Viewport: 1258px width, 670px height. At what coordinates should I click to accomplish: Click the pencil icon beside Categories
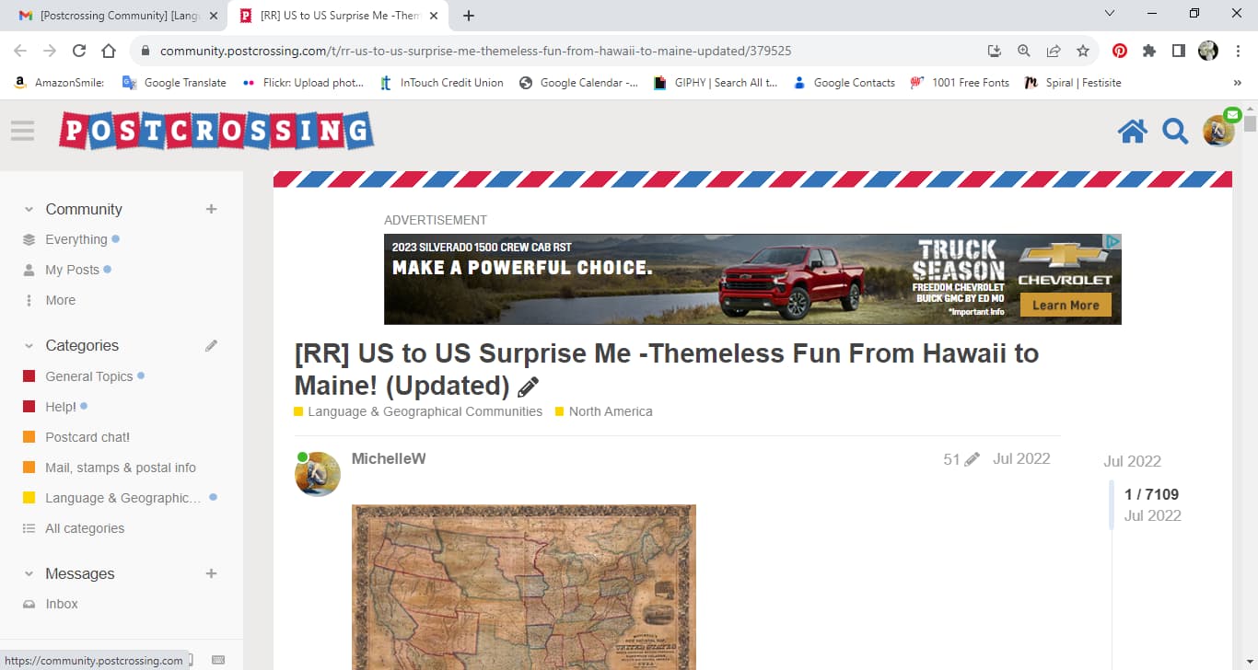coord(211,346)
